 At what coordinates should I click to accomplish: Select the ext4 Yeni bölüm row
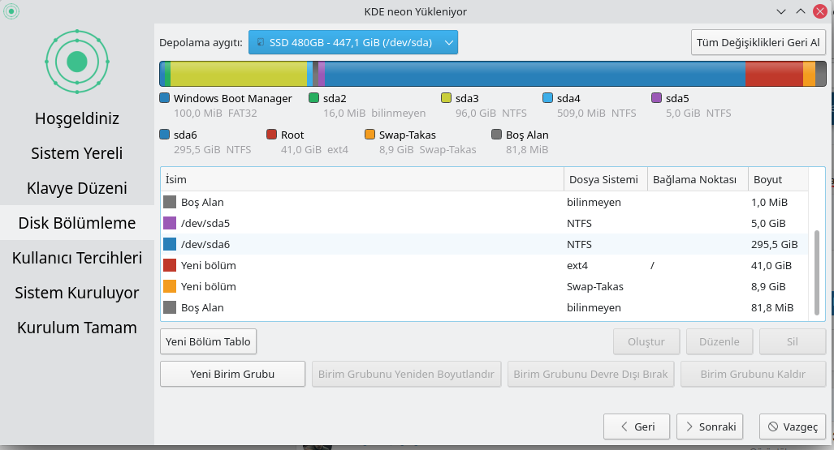(484, 265)
